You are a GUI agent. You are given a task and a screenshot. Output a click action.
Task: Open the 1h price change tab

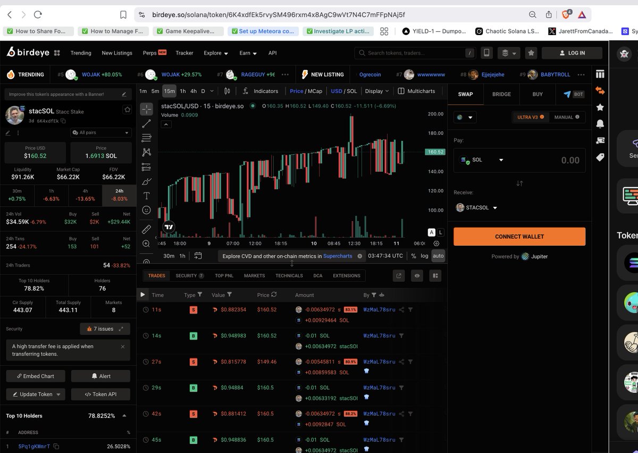click(52, 195)
